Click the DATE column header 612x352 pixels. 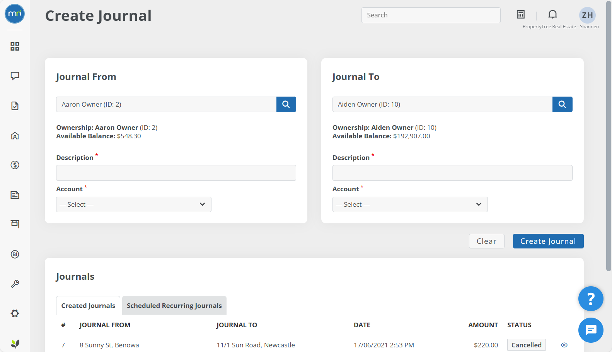(362, 325)
